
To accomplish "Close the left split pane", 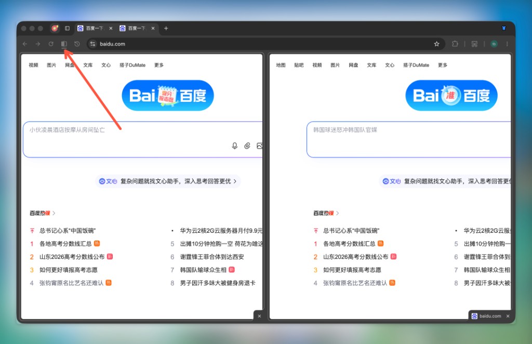I will [259, 316].
